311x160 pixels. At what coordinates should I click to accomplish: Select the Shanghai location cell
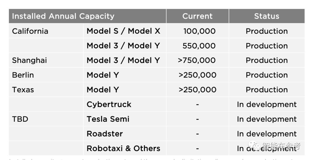click(29, 61)
